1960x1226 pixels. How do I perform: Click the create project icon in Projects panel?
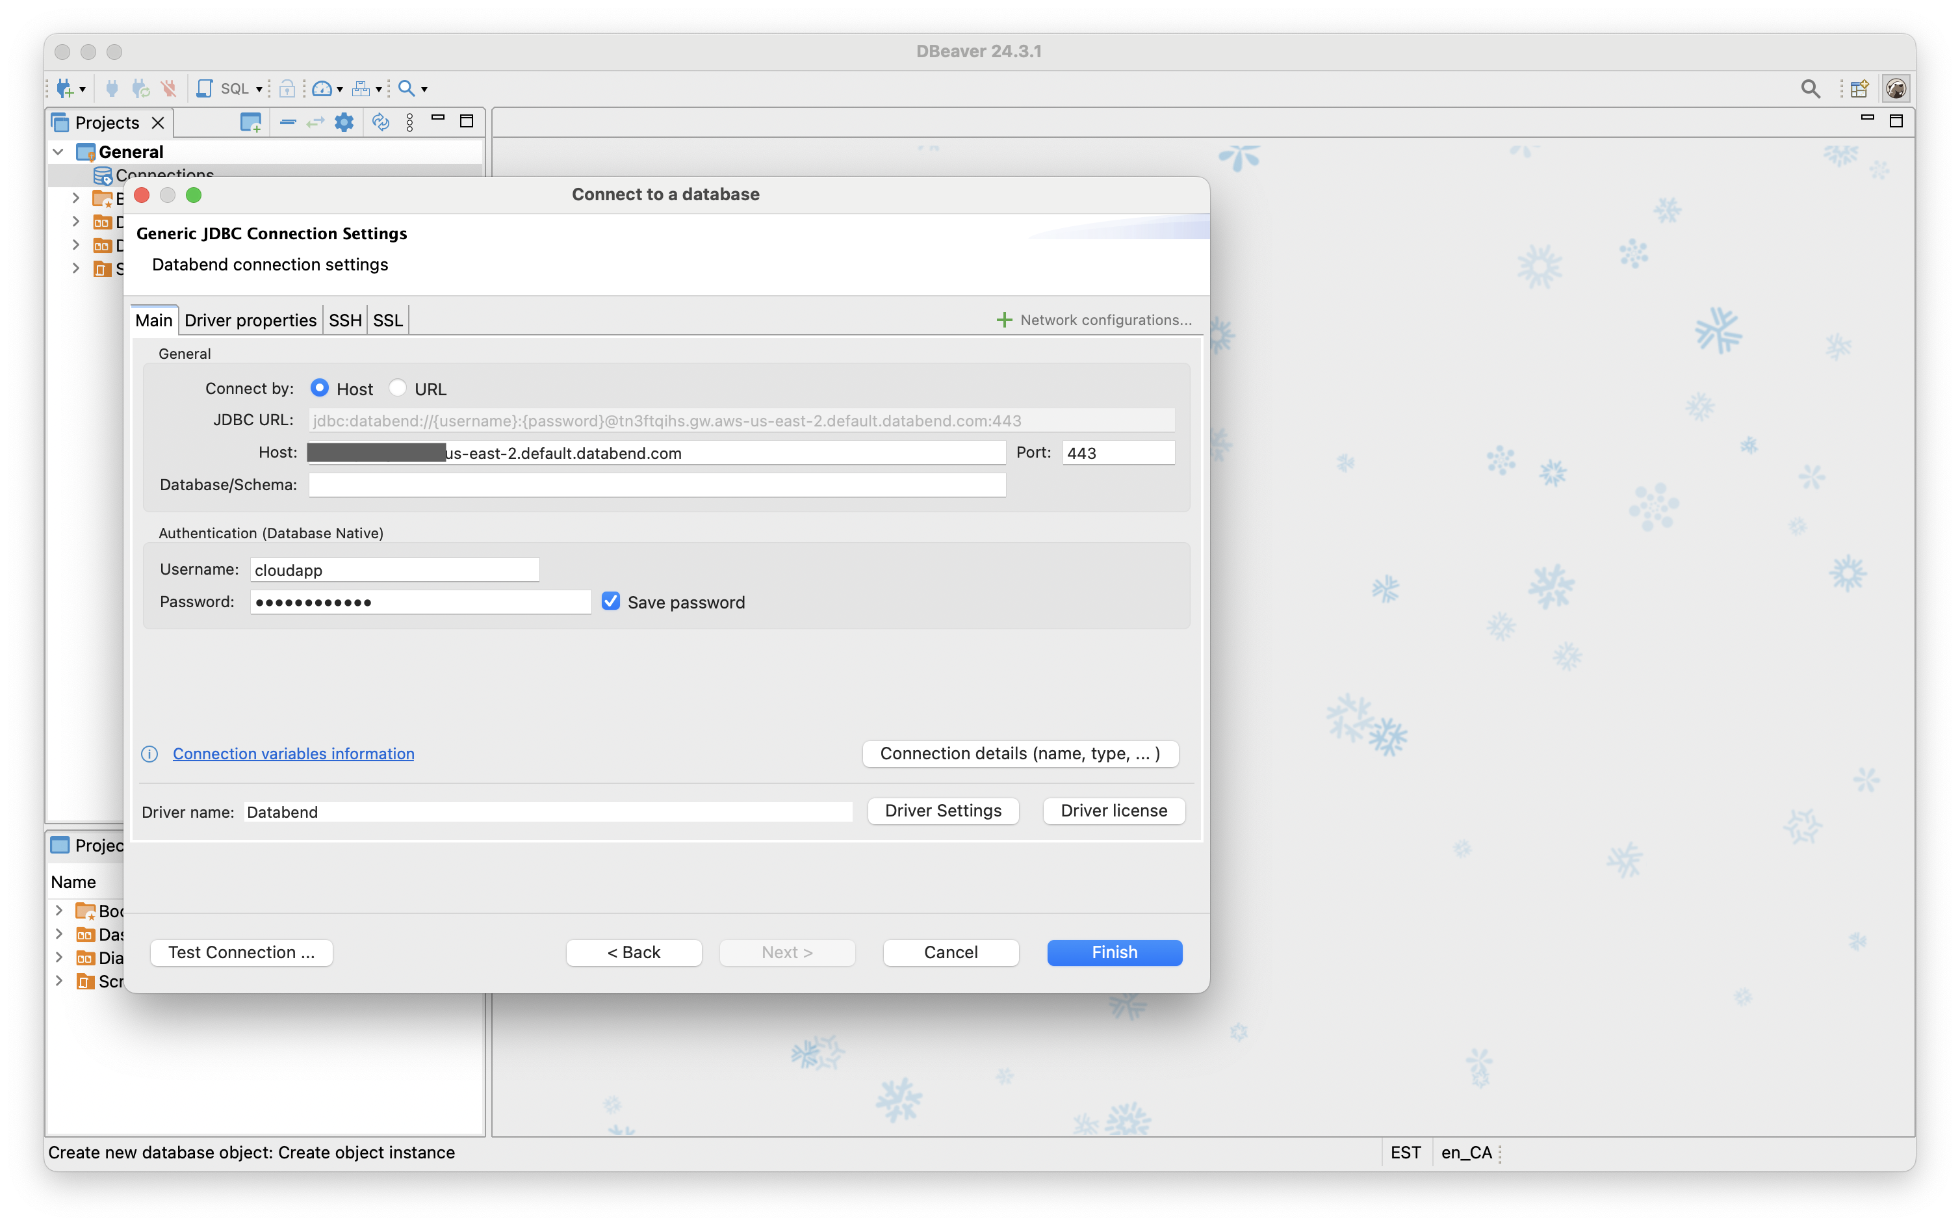pyautogui.click(x=251, y=122)
